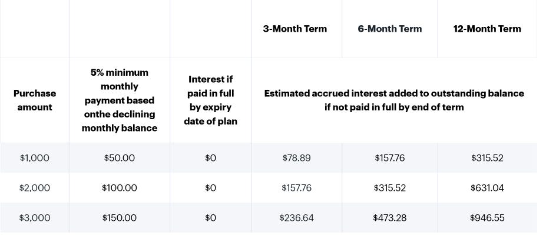Image resolution: width=546 pixels, height=239 pixels.
Task: Click the $100.00 minimum payment cell
Action: (120, 187)
